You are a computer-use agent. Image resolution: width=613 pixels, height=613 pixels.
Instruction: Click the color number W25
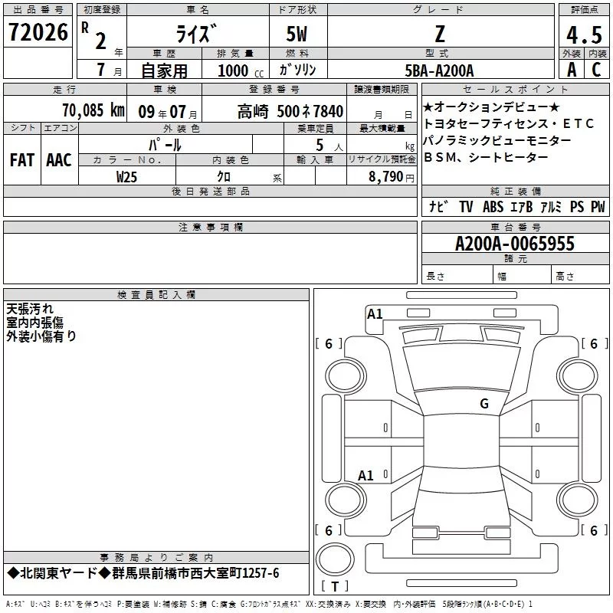[x=126, y=177]
